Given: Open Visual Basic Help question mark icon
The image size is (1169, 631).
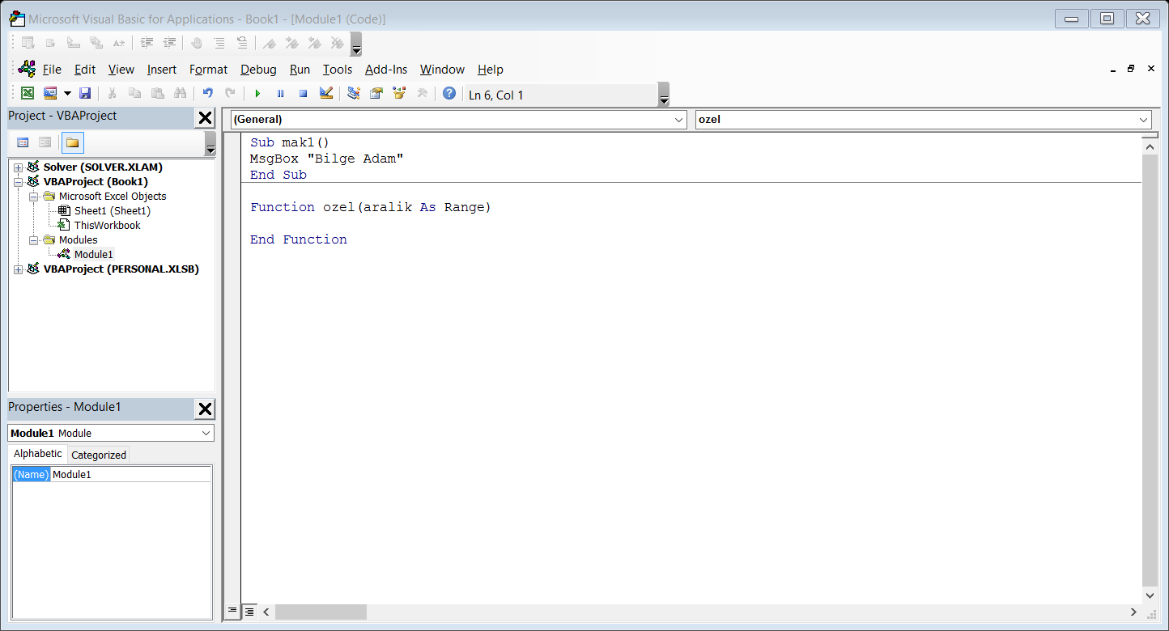Looking at the screenshot, I should (449, 94).
